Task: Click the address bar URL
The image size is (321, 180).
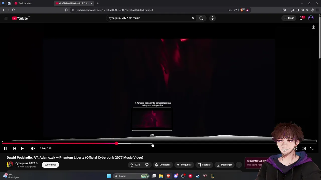Action: (x=115, y=10)
